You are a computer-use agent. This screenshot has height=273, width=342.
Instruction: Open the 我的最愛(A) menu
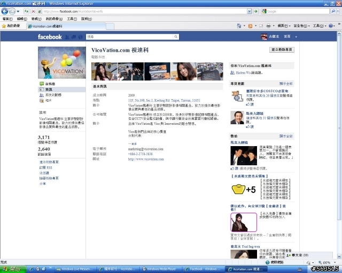click(x=54, y=19)
